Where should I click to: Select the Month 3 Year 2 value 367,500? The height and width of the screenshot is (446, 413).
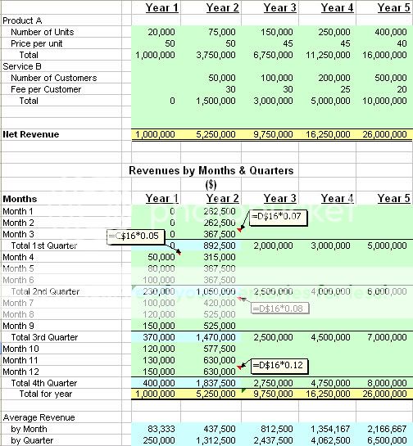(220, 234)
